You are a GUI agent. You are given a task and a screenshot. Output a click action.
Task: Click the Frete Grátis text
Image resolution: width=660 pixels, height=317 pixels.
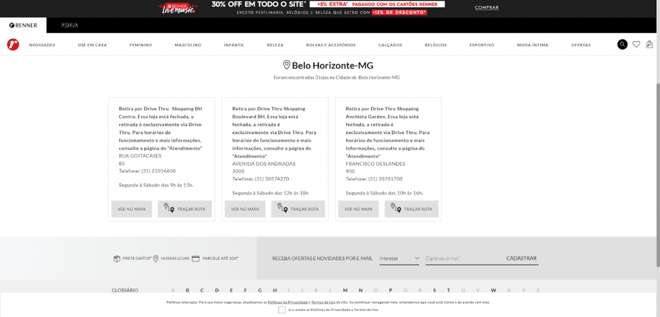pos(137,258)
